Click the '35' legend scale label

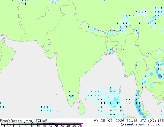62,126
